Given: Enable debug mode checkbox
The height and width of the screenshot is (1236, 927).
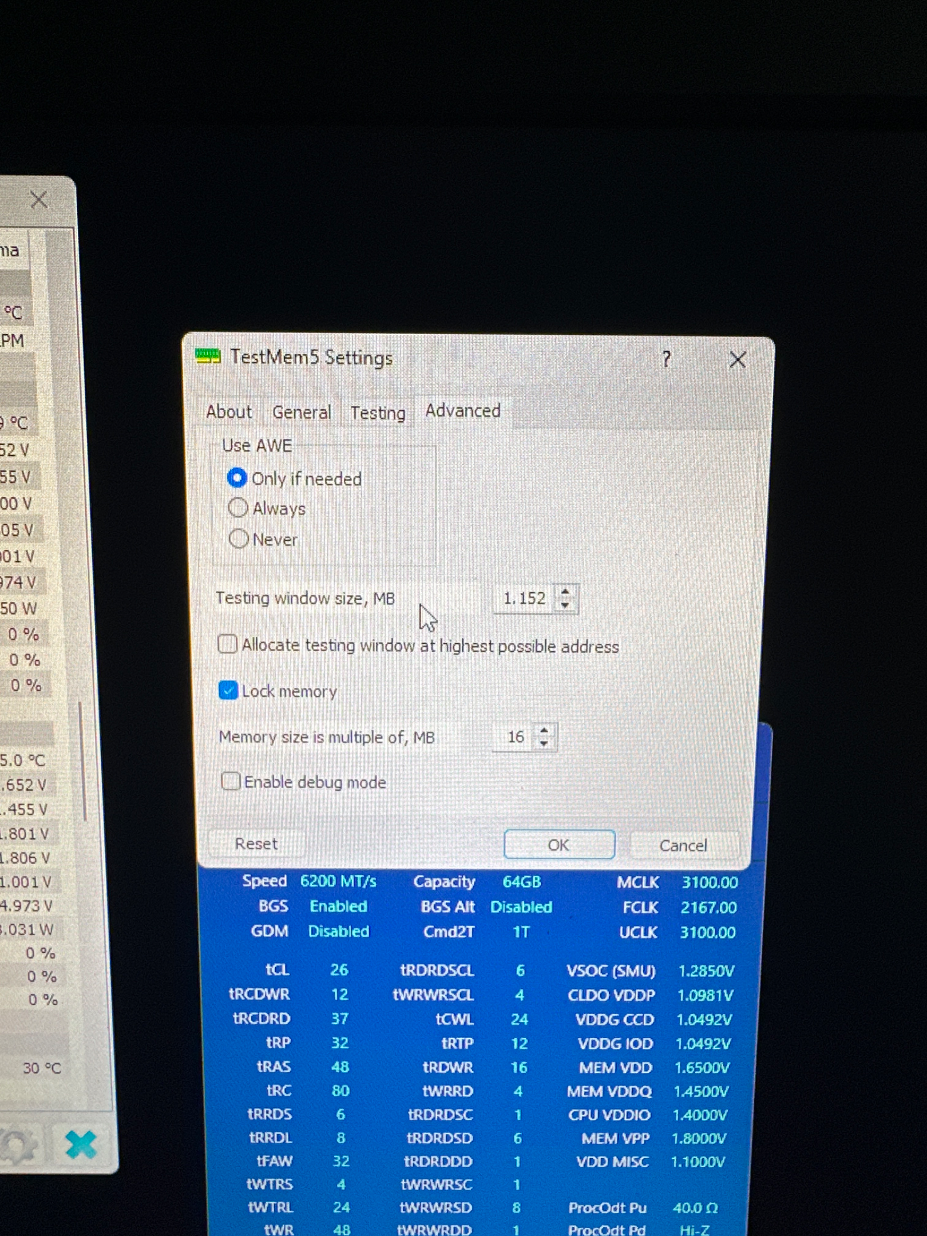Looking at the screenshot, I should [231, 781].
